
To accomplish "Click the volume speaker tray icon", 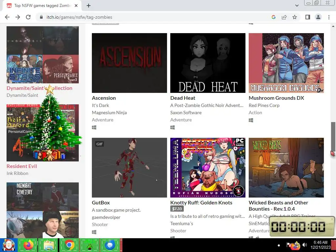I will click(x=304, y=245).
